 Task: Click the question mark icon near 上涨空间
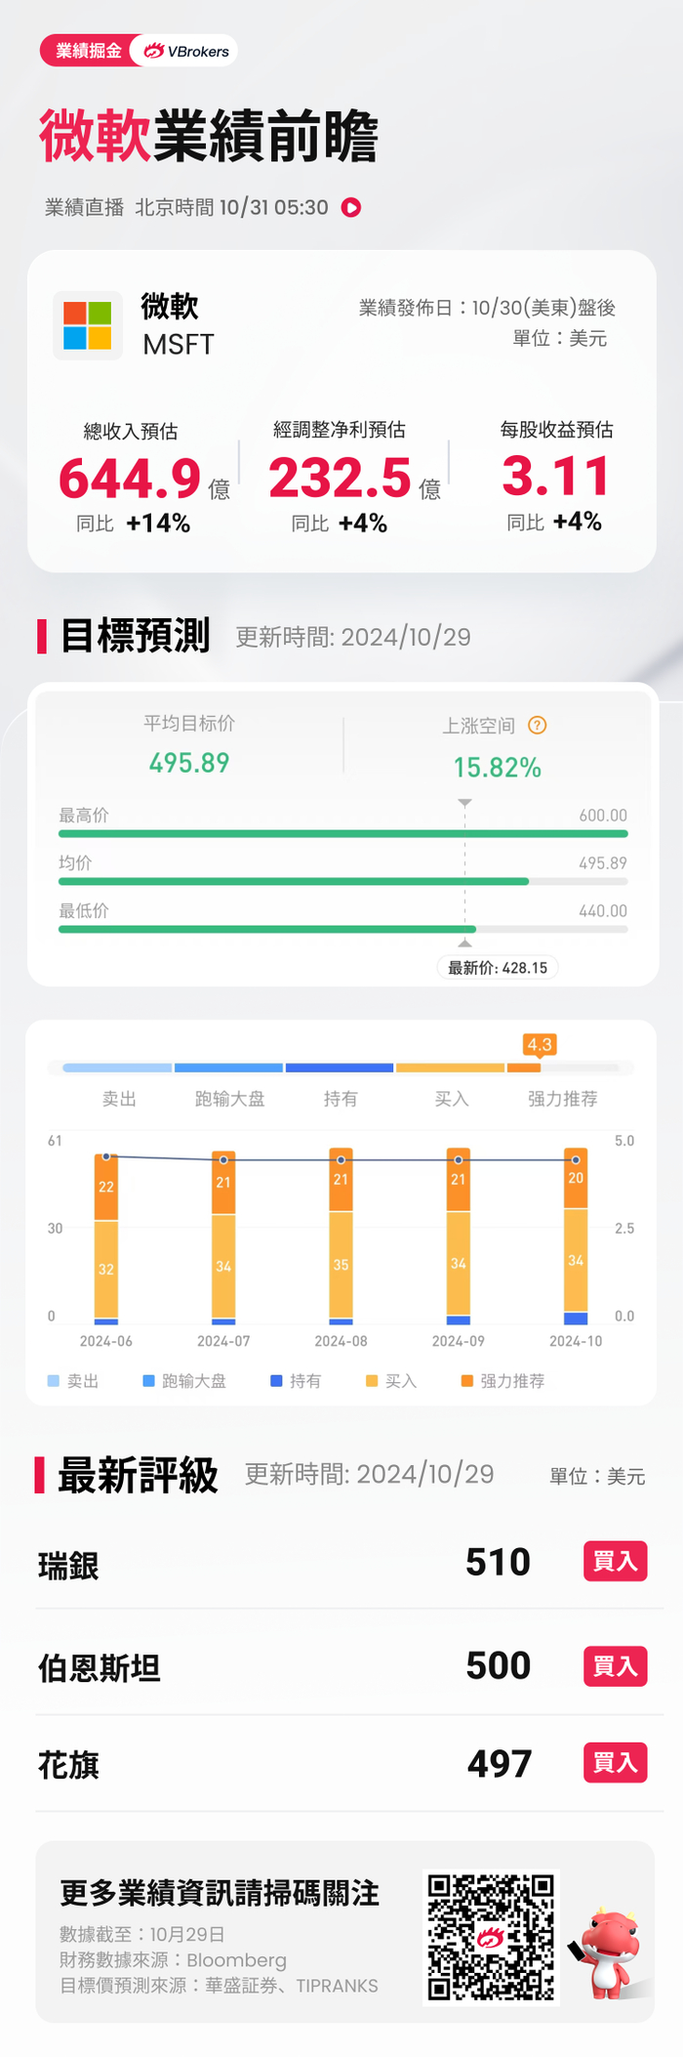pos(538,725)
